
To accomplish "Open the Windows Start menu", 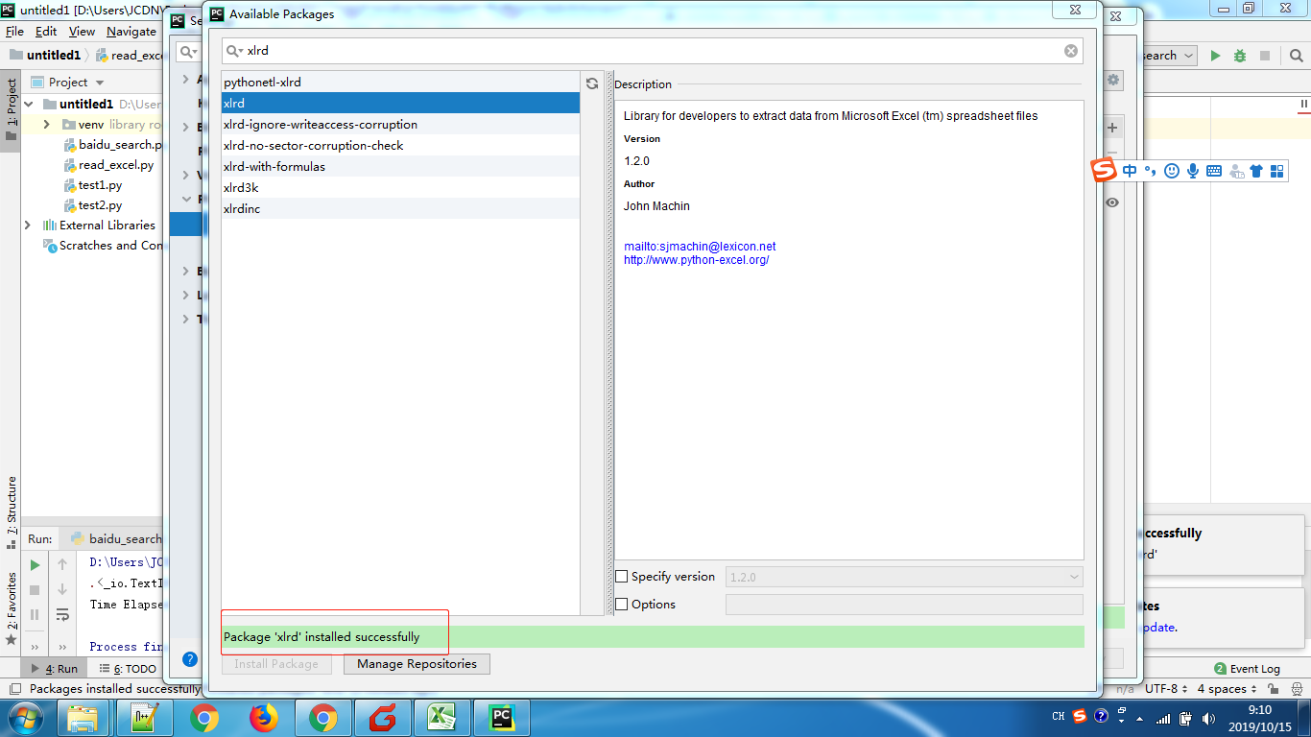I will (x=25, y=718).
